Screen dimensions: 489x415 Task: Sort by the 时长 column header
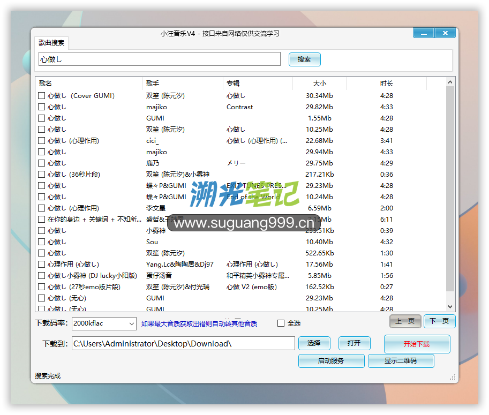[x=386, y=83]
